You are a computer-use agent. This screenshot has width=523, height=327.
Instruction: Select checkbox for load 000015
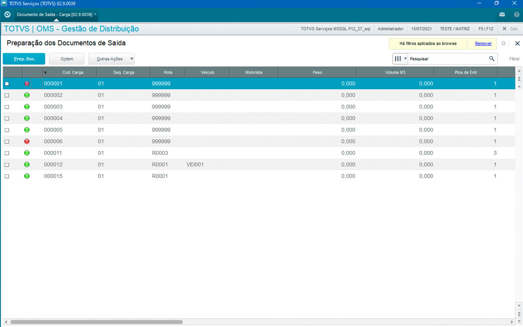pyautogui.click(x=7, y=176)
